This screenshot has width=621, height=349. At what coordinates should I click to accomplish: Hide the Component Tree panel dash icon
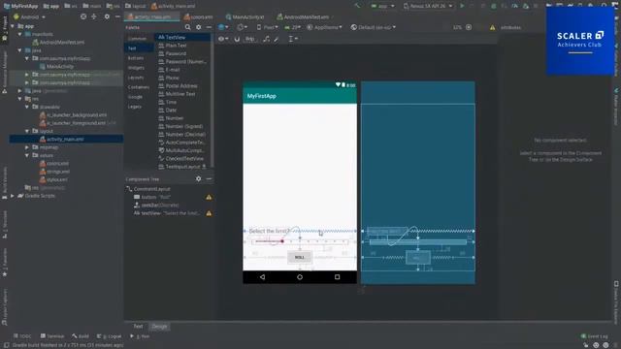pos(209,178)
